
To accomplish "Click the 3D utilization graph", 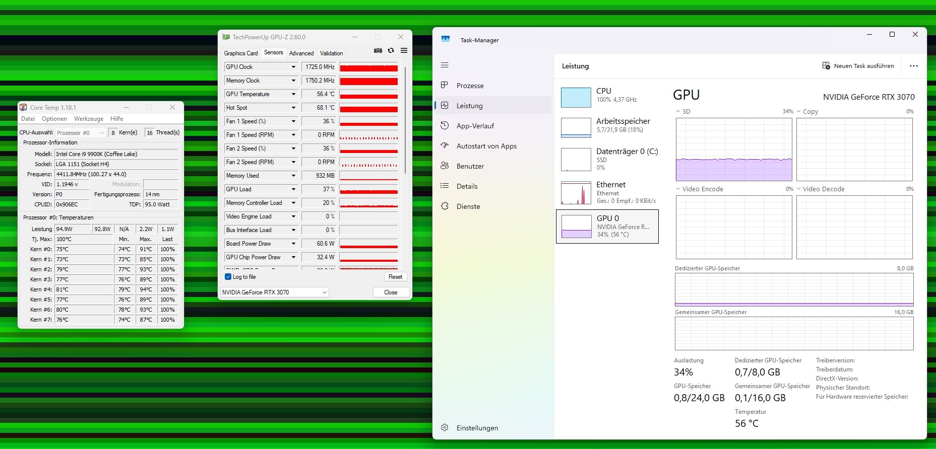I will point(734,149).
